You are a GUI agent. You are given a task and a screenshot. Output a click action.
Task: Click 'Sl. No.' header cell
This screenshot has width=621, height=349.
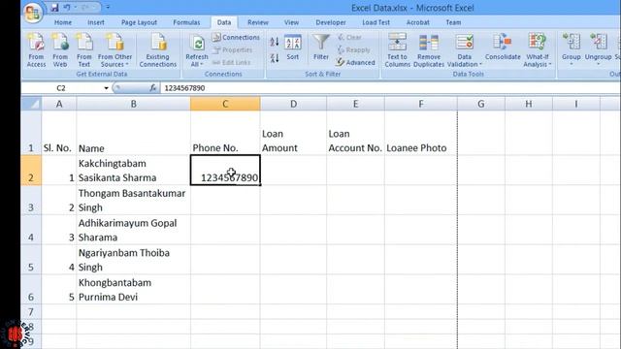pos(58,133)
